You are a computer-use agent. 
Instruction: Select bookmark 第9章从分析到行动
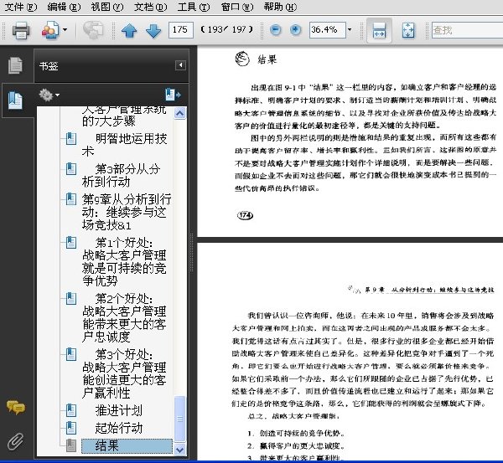click(127, 212)
